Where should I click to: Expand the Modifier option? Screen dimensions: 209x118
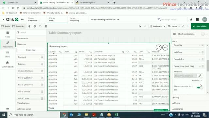pyautogui.click(x=197, y=81)
